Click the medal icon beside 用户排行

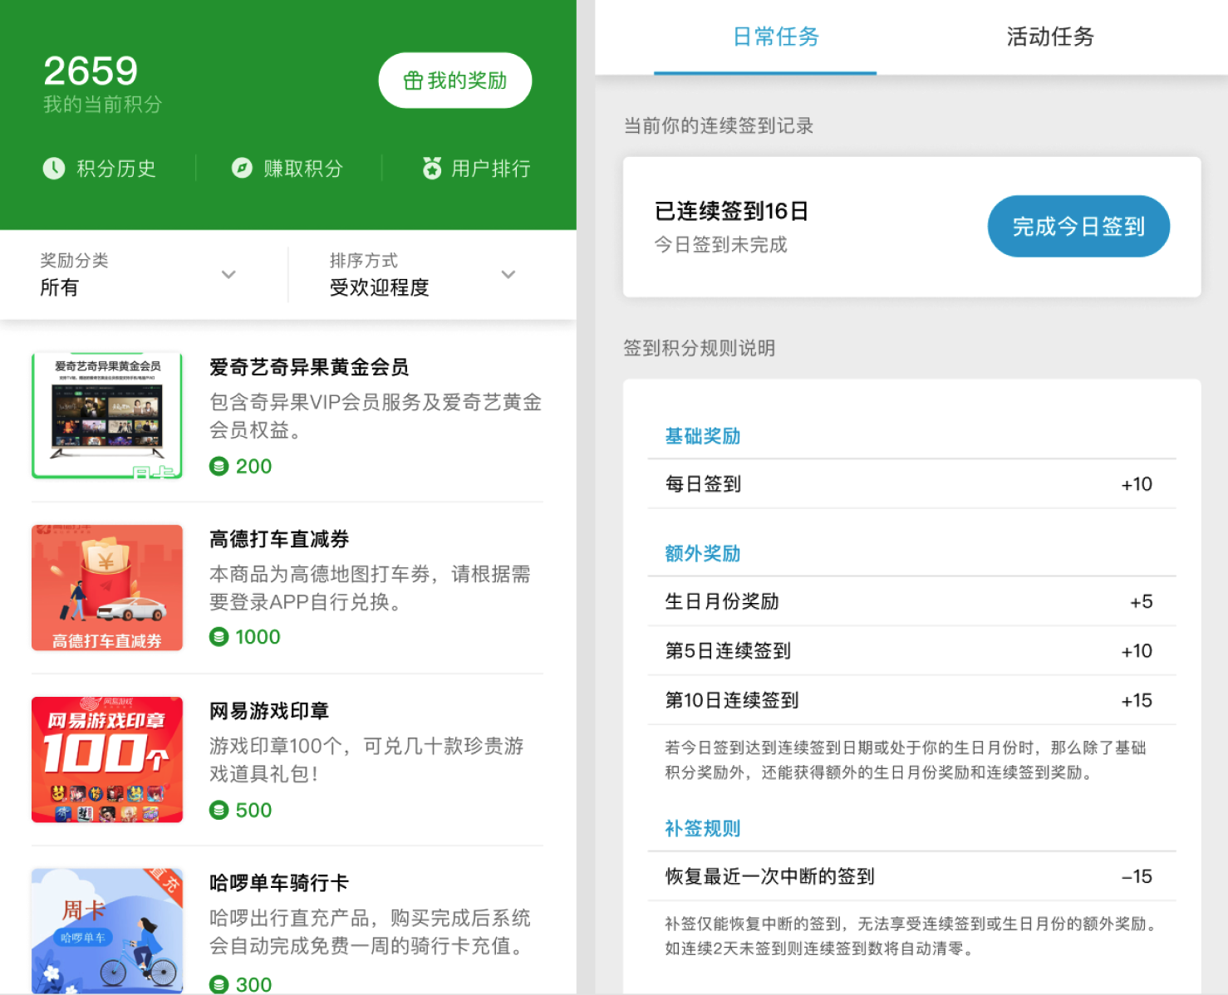(432, 168)
